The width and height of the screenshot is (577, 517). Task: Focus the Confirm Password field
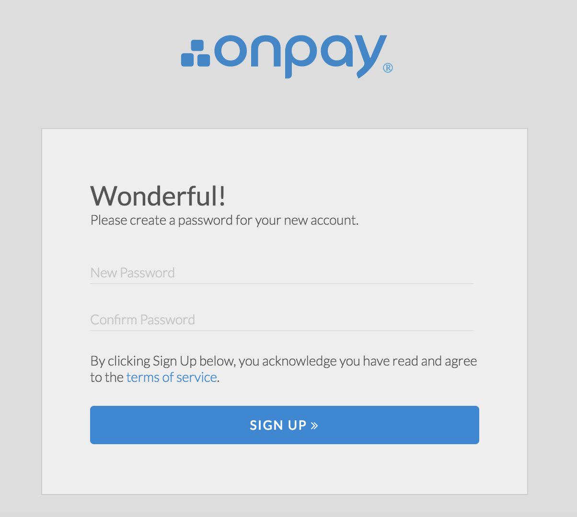click(x=282, y=320)
